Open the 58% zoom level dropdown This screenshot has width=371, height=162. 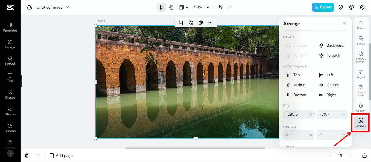pos(201,7)
